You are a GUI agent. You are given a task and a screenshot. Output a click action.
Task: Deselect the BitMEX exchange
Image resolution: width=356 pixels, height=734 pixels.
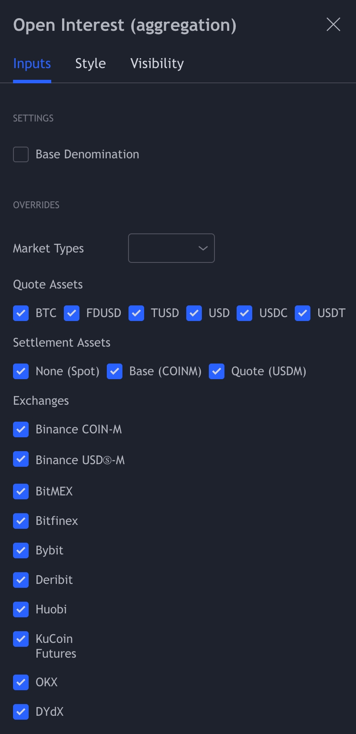pyautogui.click(x=21, y=492)
